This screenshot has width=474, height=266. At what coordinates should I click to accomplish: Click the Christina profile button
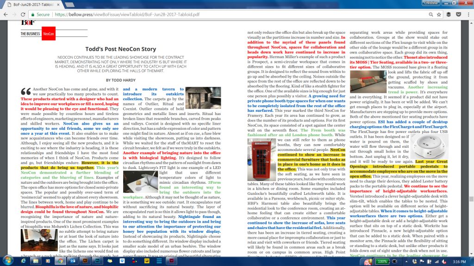[431, 3]
